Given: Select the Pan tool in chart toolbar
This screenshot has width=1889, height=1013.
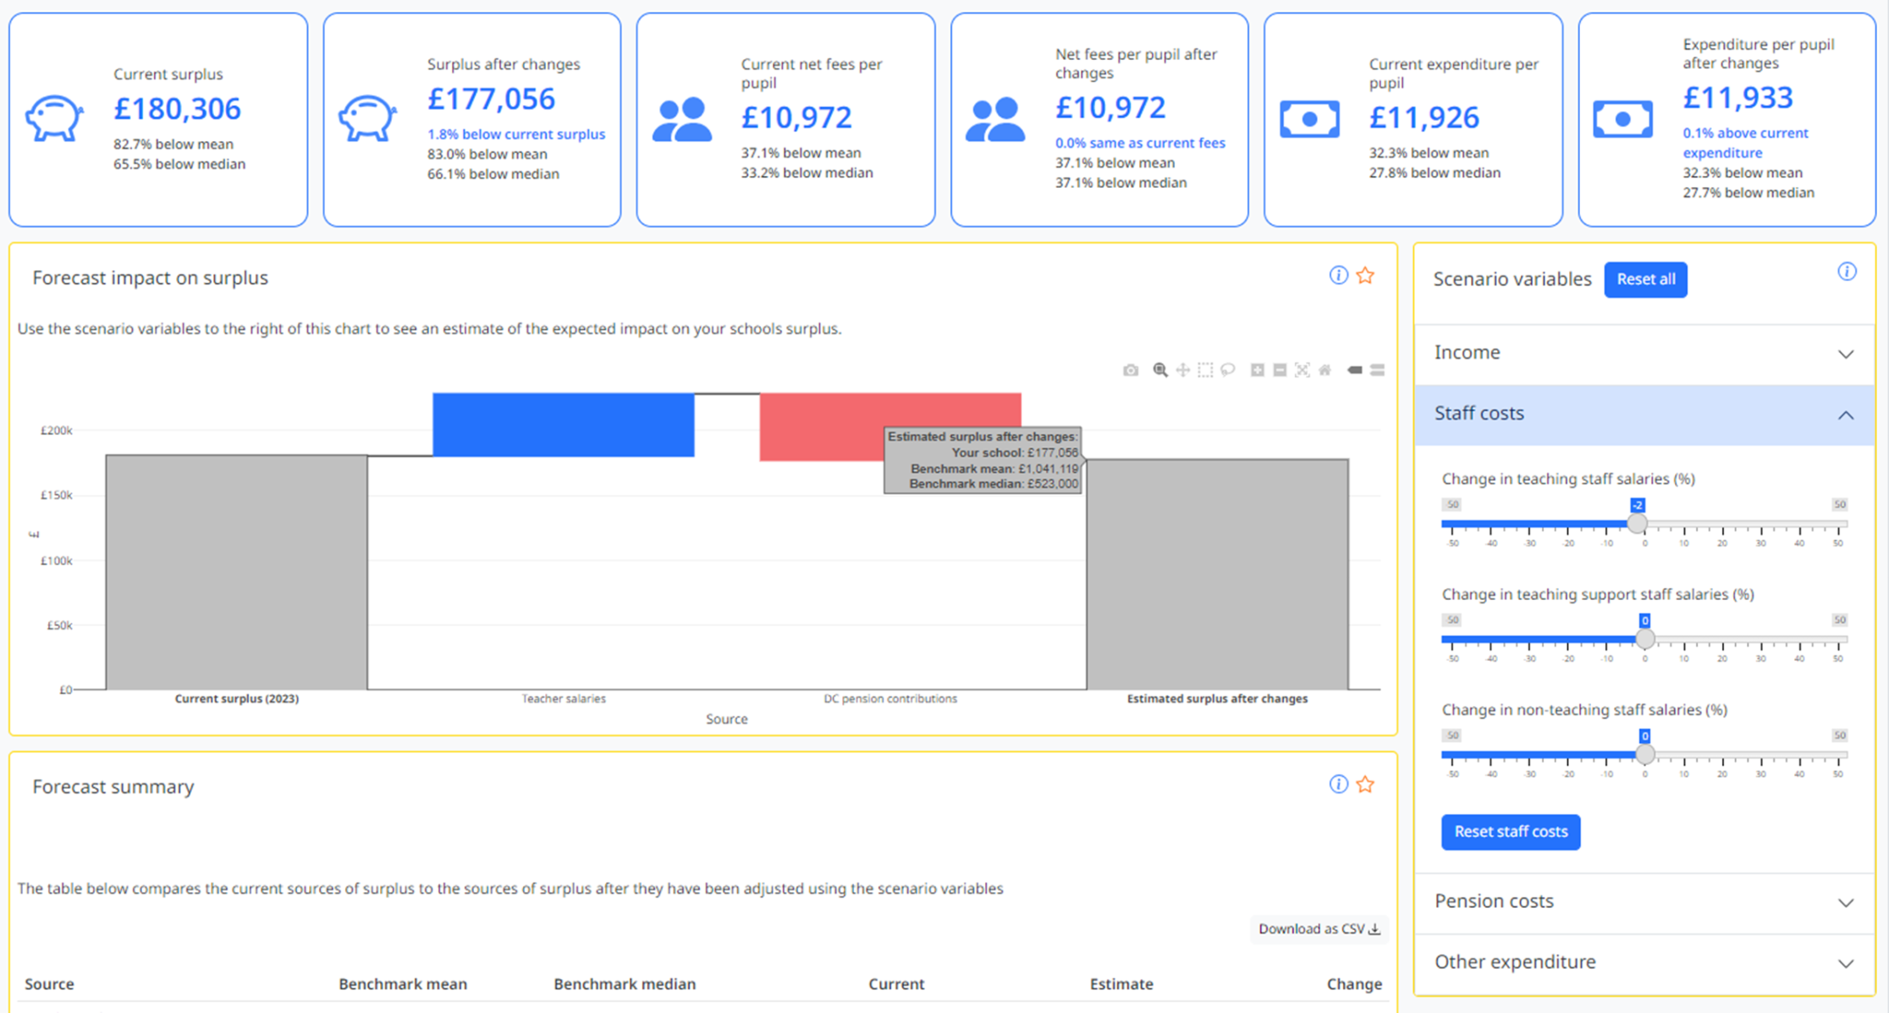Looking at the screenshot, I should pyautogui.click(x=1183, y=370).
